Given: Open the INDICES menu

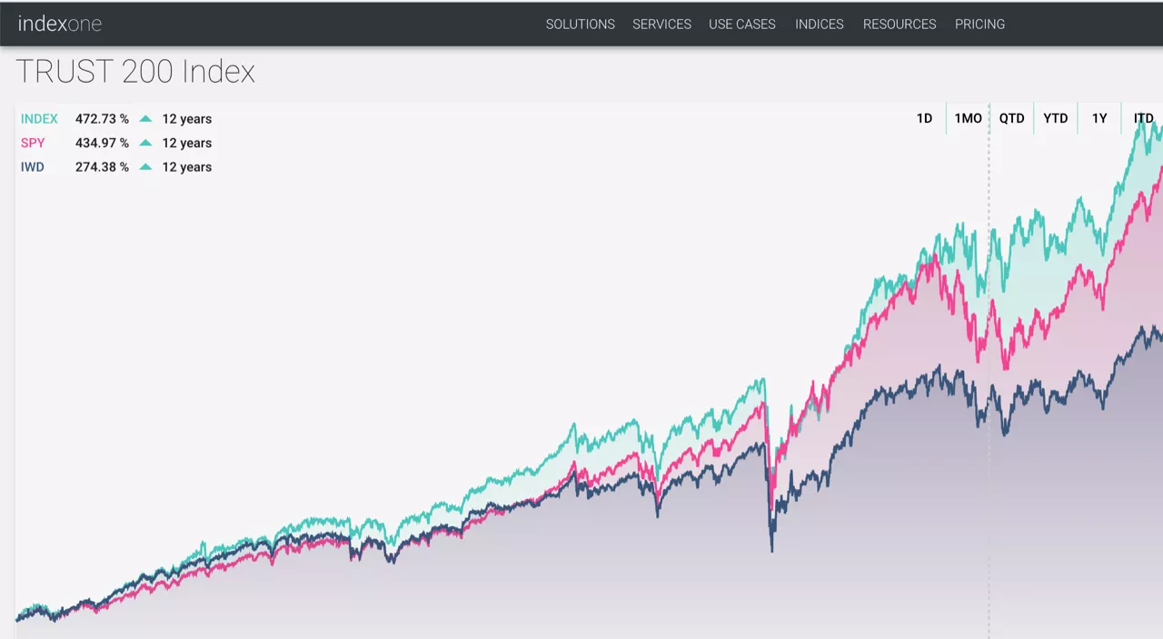Looking at the screenshot, I should click(x=820, y=25).
